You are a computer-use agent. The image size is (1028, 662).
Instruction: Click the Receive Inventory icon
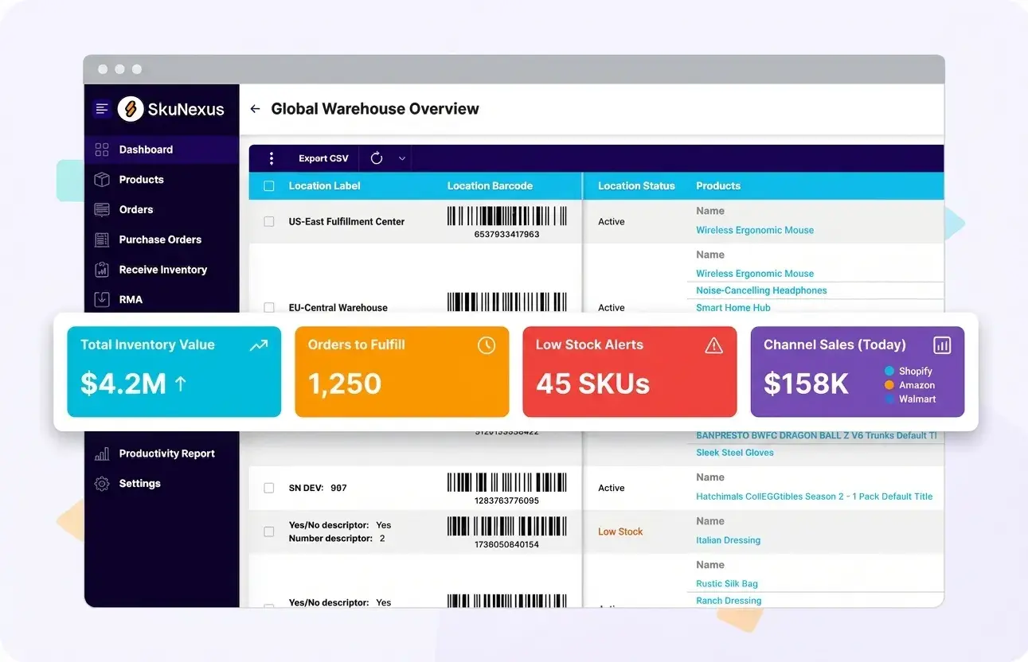click(101, 269)
